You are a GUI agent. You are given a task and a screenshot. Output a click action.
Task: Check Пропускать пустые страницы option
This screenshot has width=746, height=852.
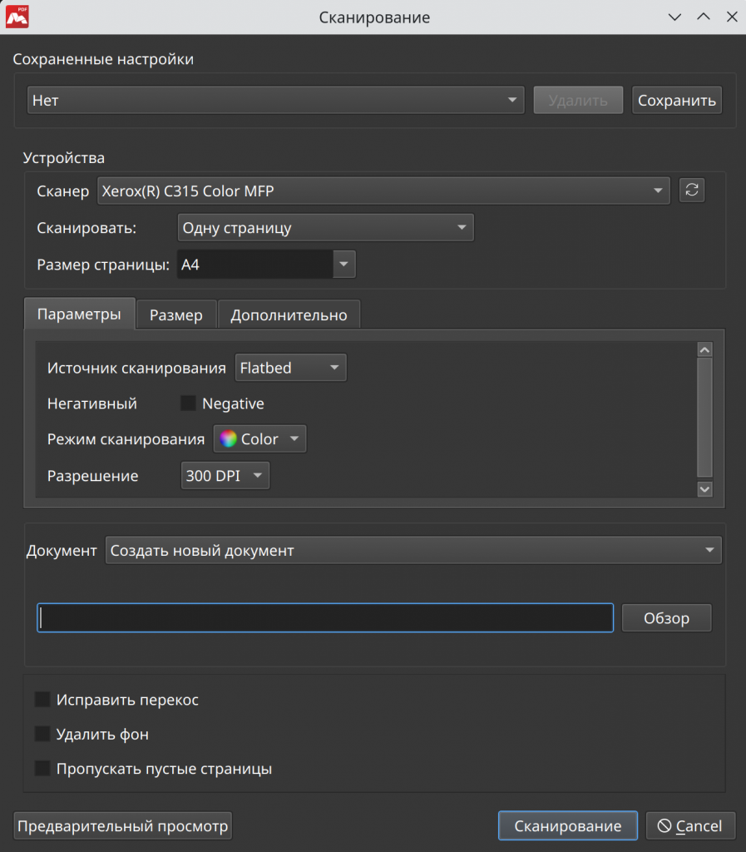pos(42,768)
